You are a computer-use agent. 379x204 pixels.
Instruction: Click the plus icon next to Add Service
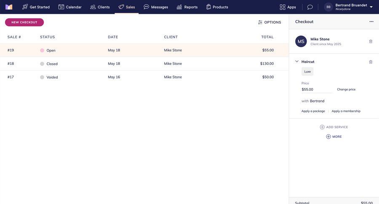click(x=322, y=127)
